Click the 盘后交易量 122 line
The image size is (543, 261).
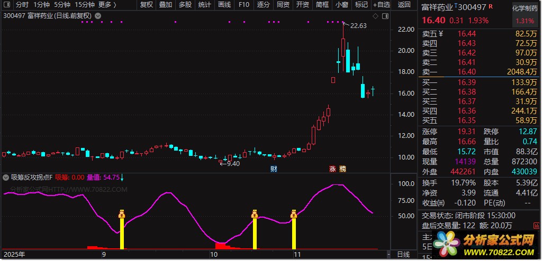pos(467,226)
